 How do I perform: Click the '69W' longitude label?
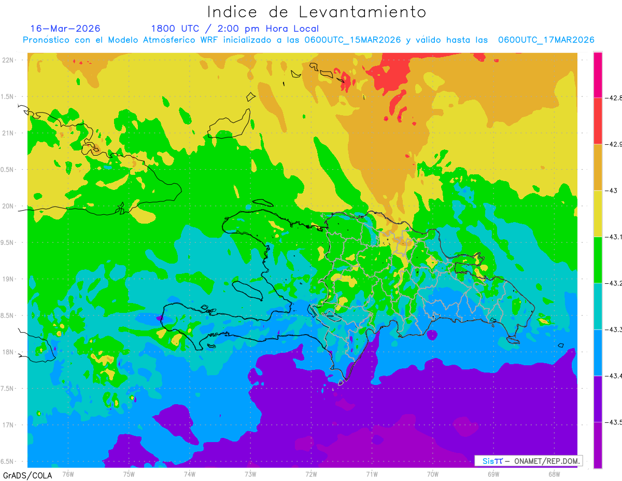pos(493,474)
